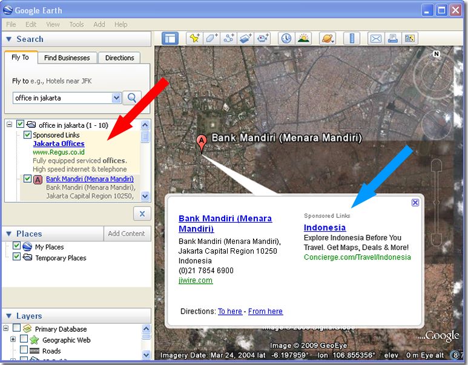This screenshot has width=468, height=365.
Task: Open the Edit menu
Action: pyautogui.click(x=31, y=24)
